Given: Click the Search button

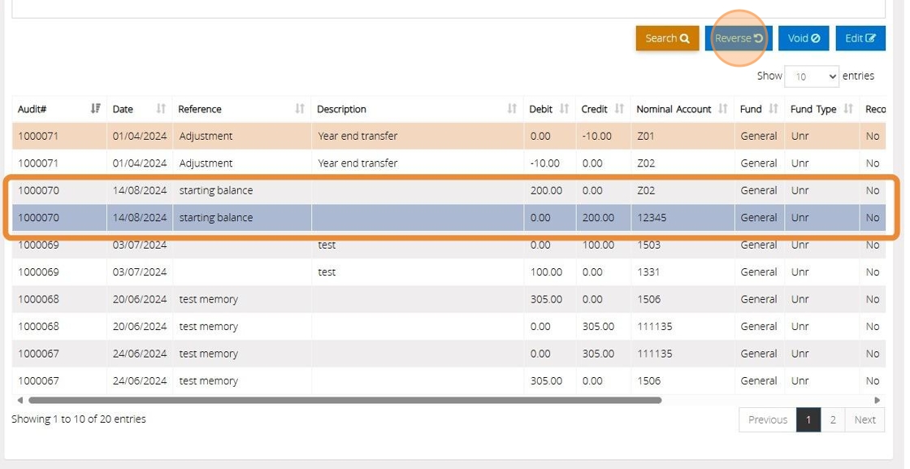Looking at the screenshot, I should tap(667, 38).
